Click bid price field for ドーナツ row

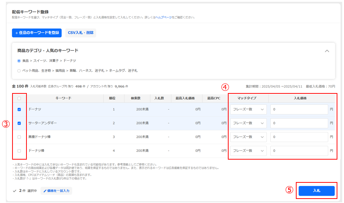tap(299, 110)
